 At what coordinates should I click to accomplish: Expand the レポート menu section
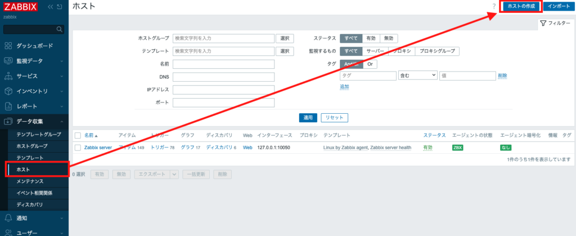pos(62,106)
